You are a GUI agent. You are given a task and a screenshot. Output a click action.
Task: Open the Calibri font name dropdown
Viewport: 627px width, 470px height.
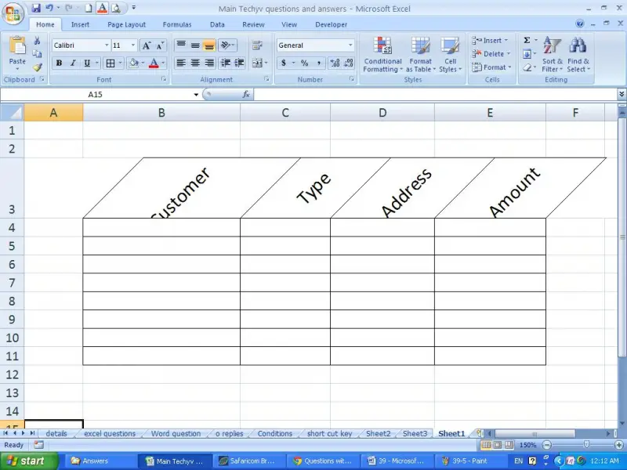pos(107,45)
